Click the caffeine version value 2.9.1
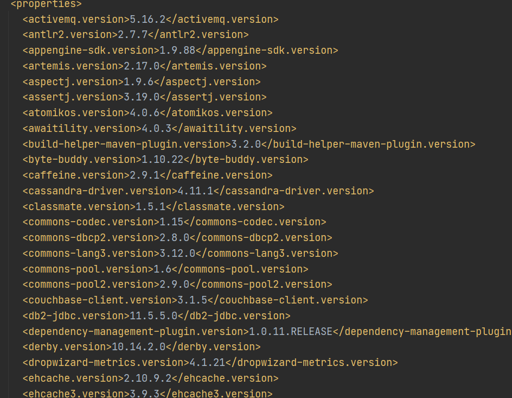The height and width of the screenshot is (398, 512). (x=144, y=175)
